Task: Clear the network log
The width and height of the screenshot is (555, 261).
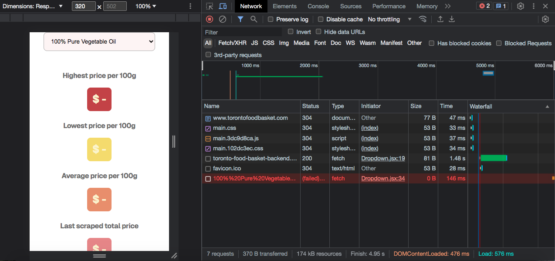Action: tap(223, 19)
